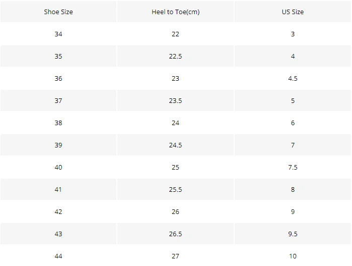Viewport: 352px width, 266px height.
Task: Click shoe size 40 cell
Action: click(58, 168)
